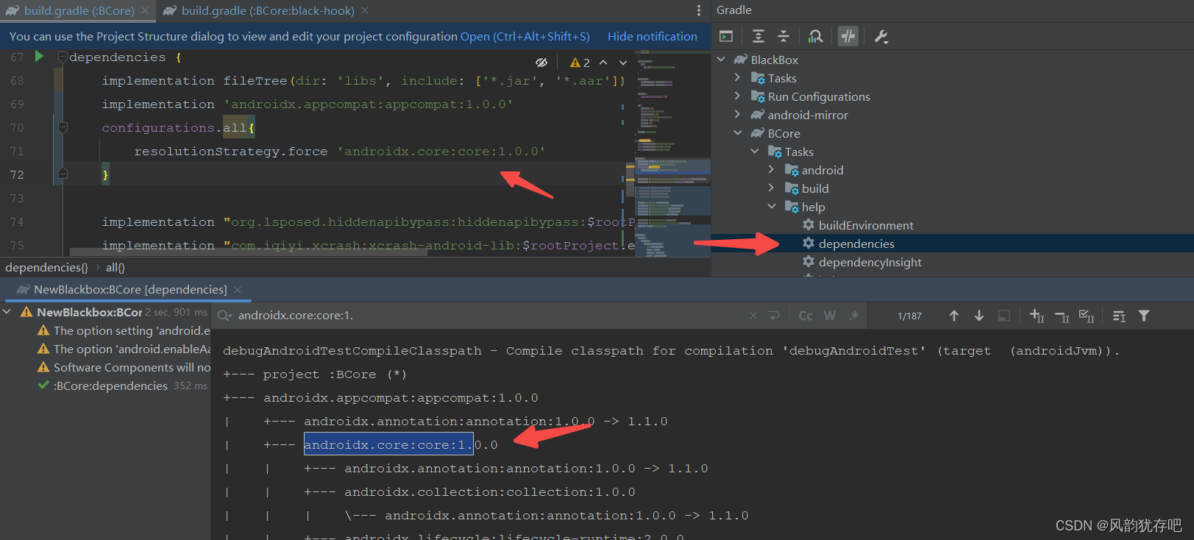Screen dimensions: 1194x540
Task: Collapse the BCore module node
Action: pyautogui.click(x=738, y=133)
